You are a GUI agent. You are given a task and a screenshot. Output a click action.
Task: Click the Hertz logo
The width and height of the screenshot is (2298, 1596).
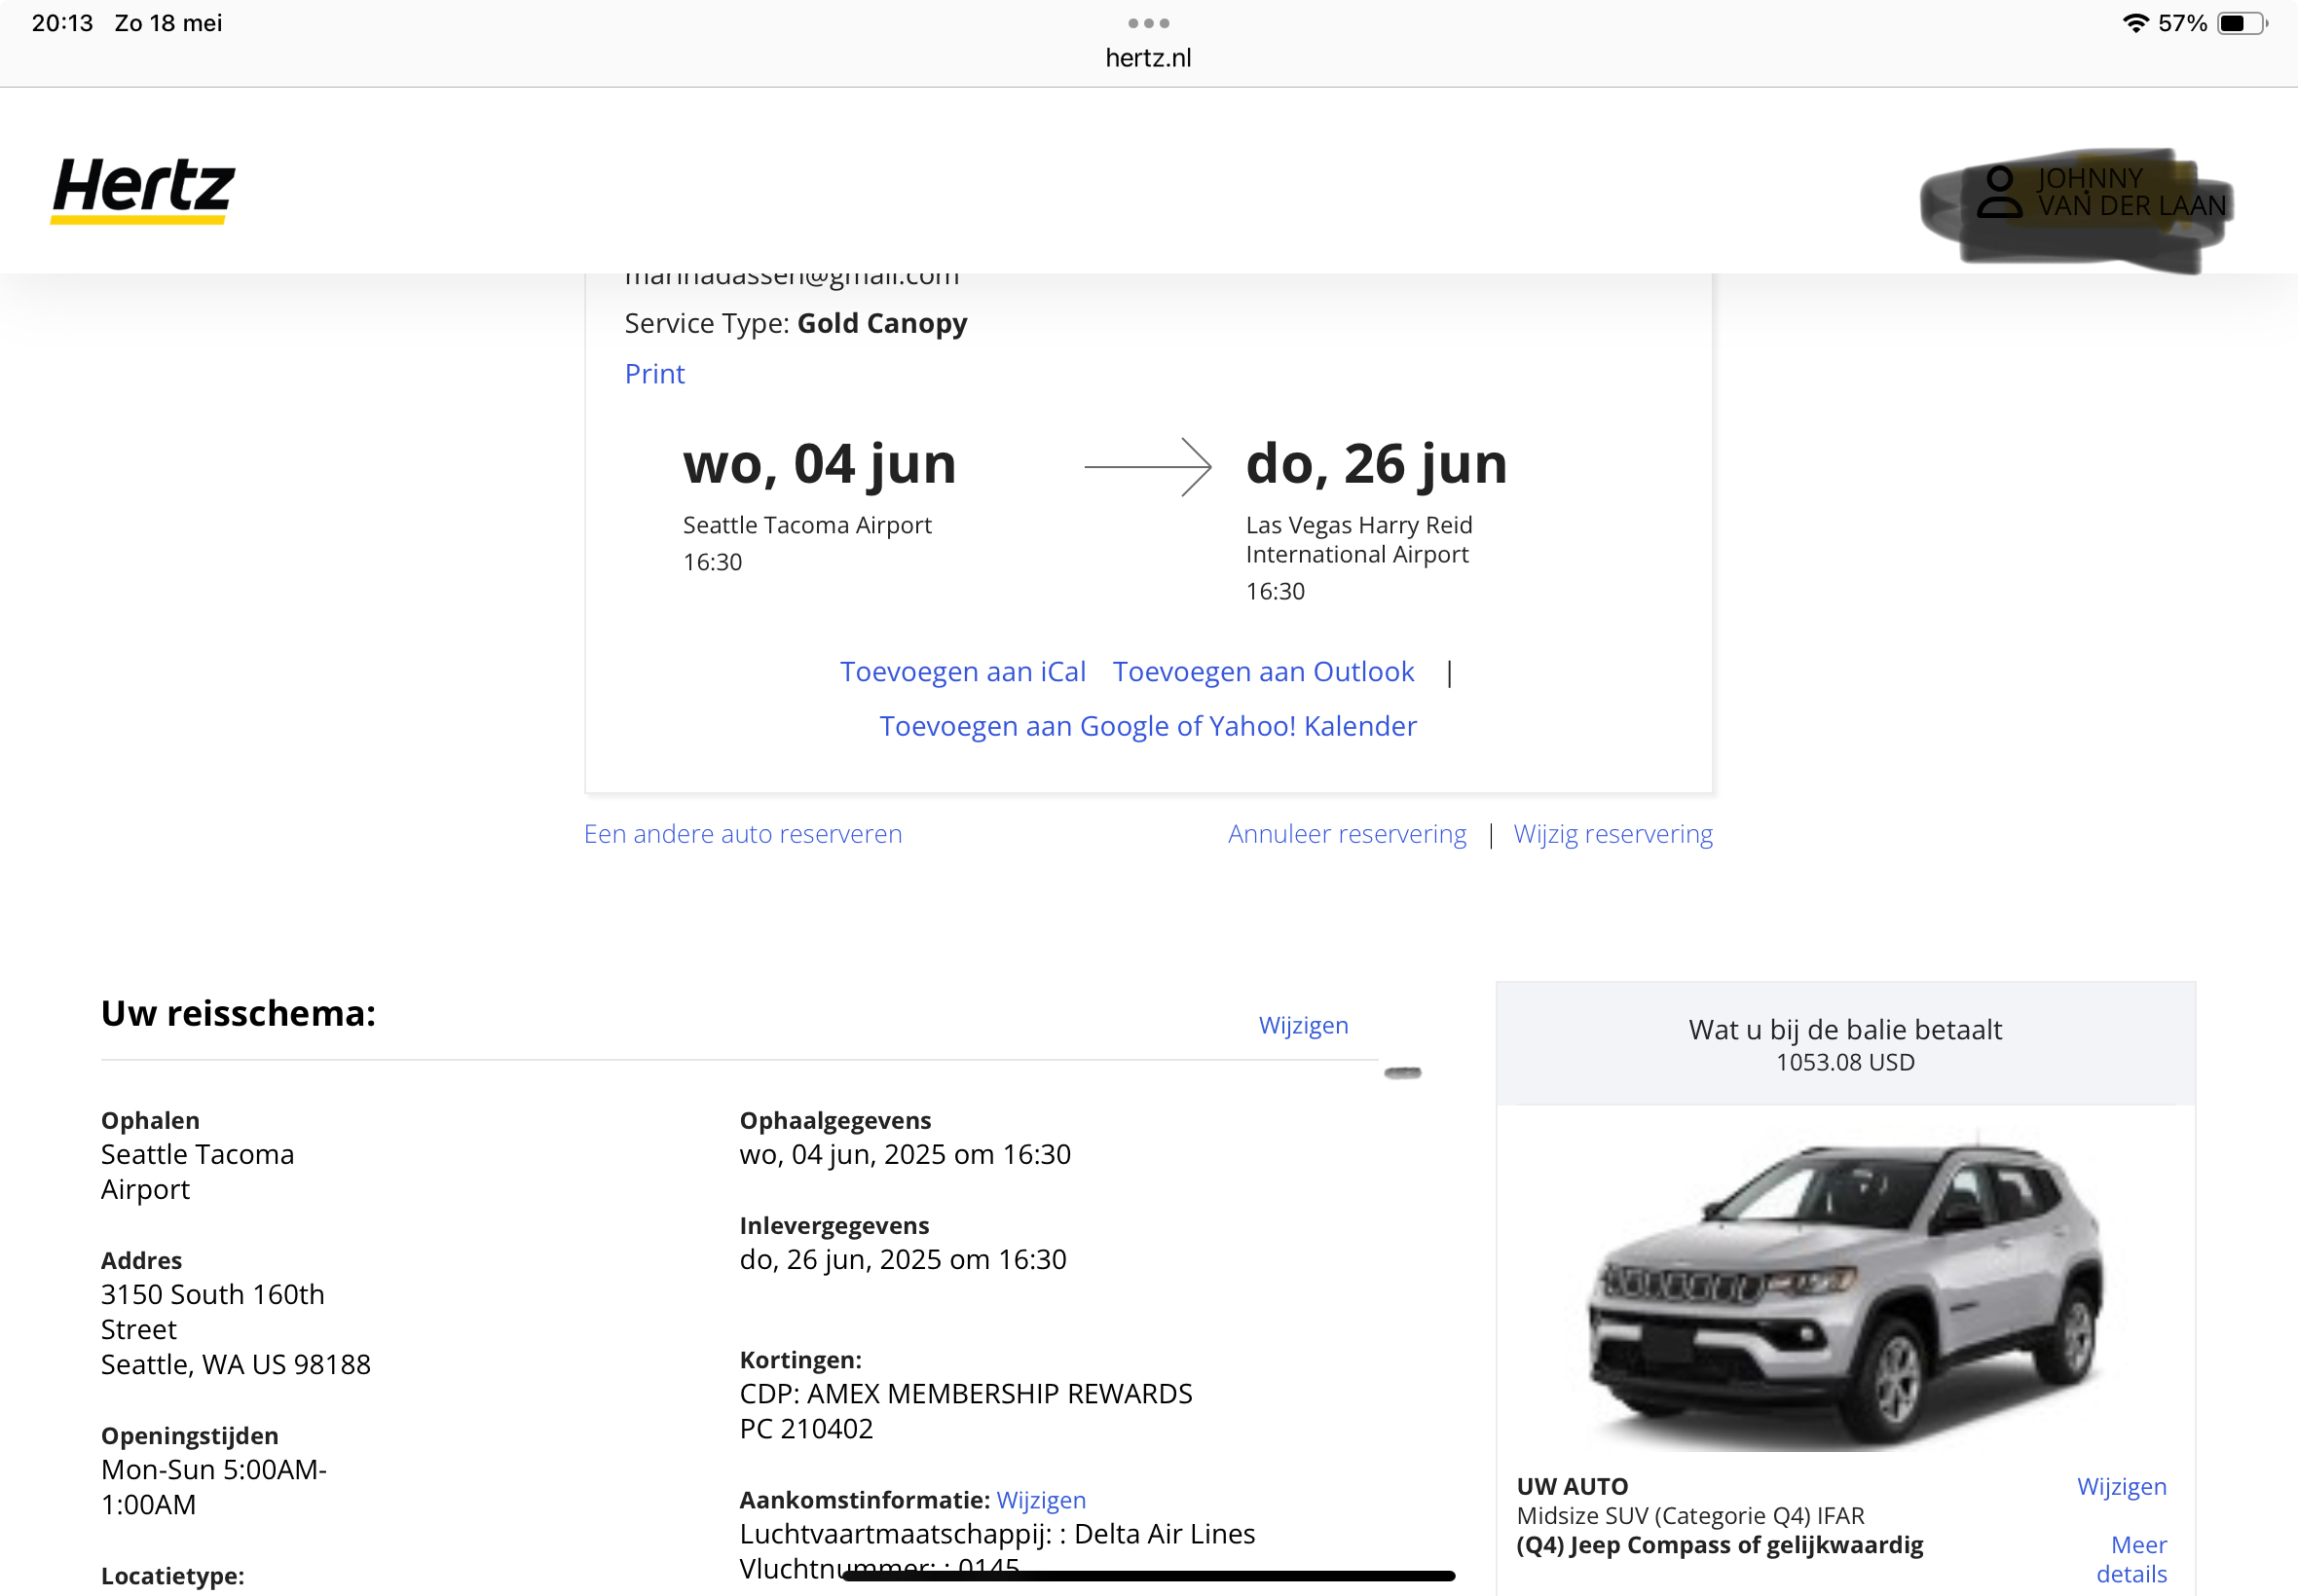(x=143, y=189)
